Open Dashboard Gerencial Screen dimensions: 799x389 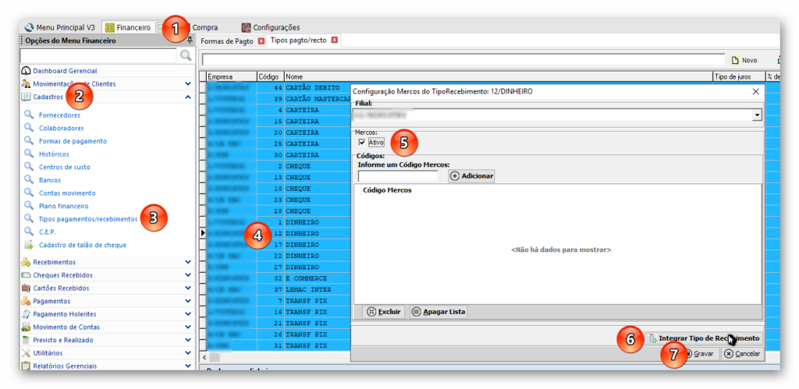[65, 71]
